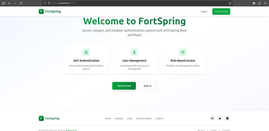The image size is (269, 131).
Task: Open the footer Register link
Action: pos(119,118)
